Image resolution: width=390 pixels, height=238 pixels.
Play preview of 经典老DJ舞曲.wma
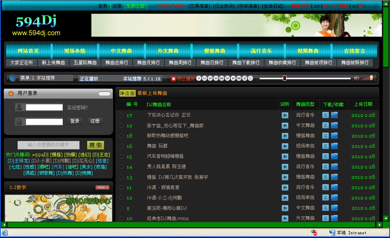285,219
